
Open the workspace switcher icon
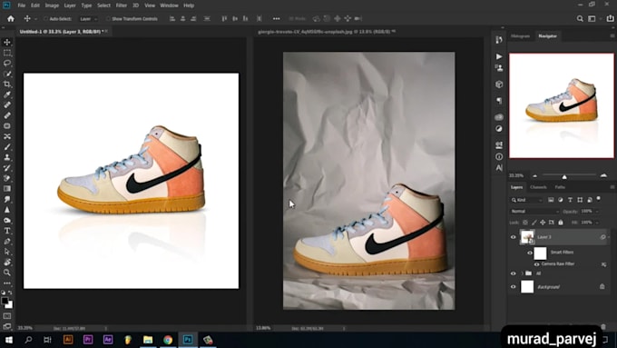tap(593, 18)
